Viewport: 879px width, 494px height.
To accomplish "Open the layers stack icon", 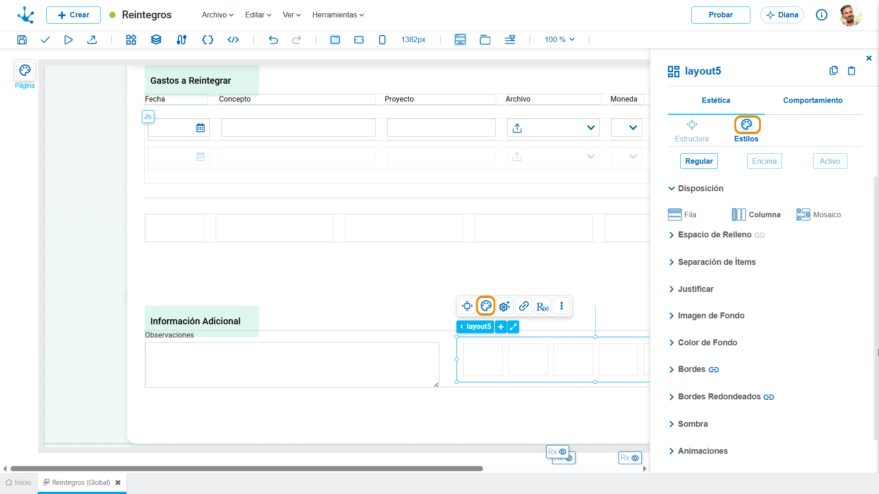I will click(156, 40).
